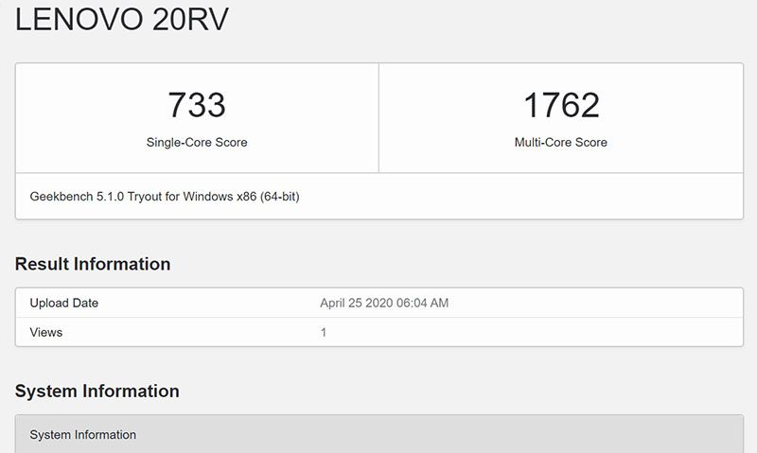Click the Upload Date row label

point(64,303)
